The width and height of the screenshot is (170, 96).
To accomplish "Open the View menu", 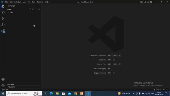I will point(25,2).
